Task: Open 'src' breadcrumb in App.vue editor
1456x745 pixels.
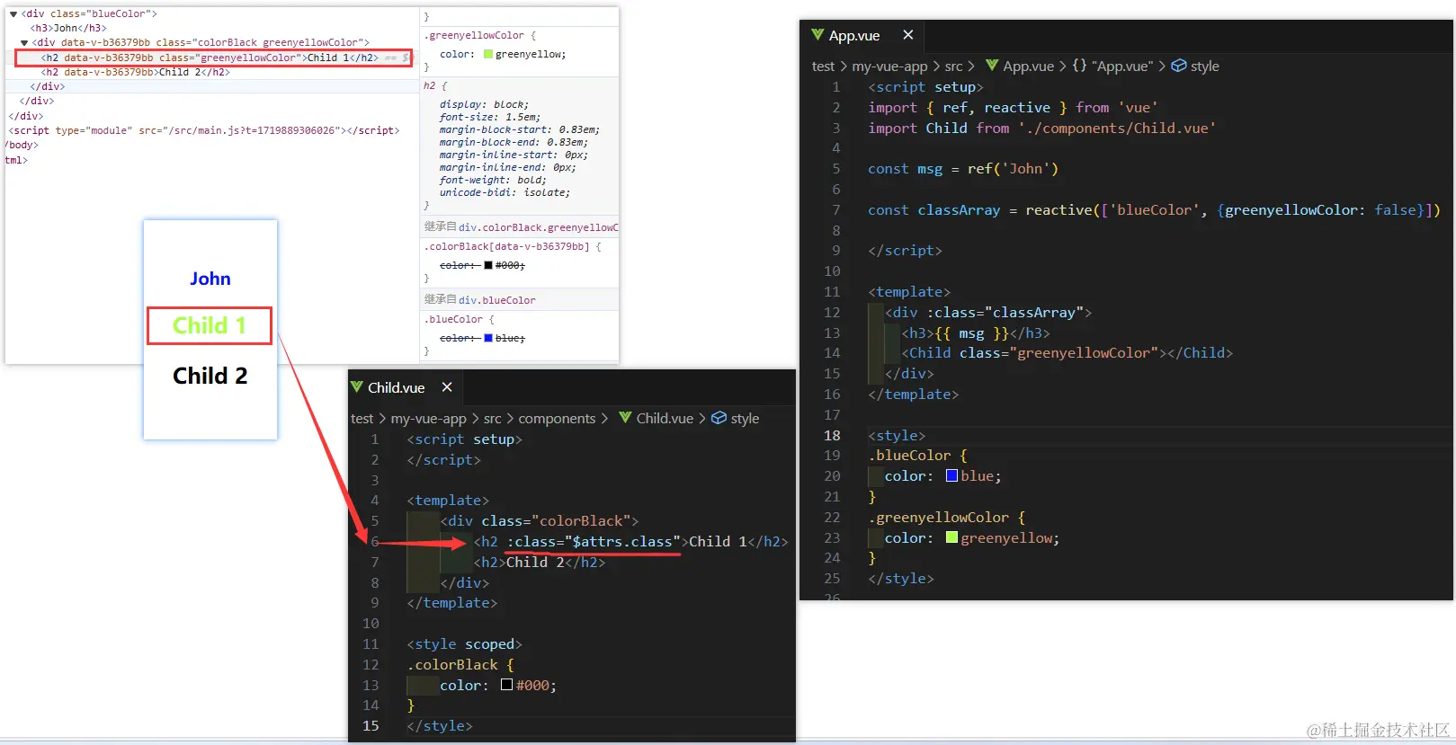Action: click(x=953, y=67)
